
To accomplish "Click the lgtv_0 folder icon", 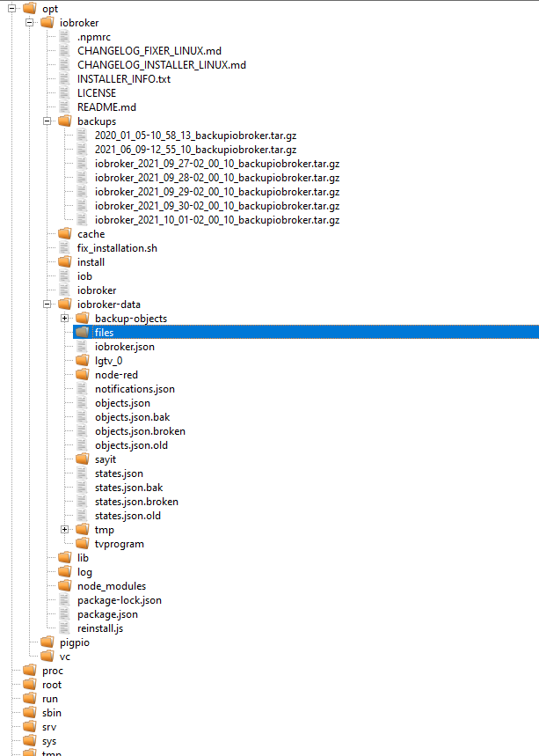I will pos(83,360).
